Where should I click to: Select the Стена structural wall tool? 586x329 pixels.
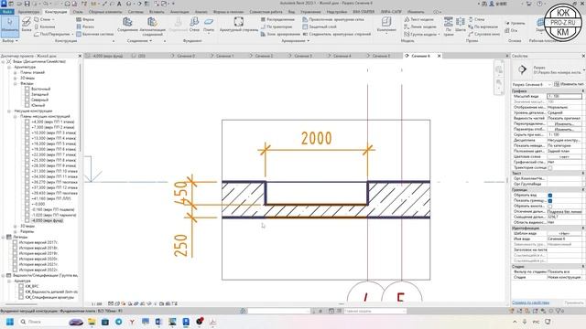coord(44,19)
